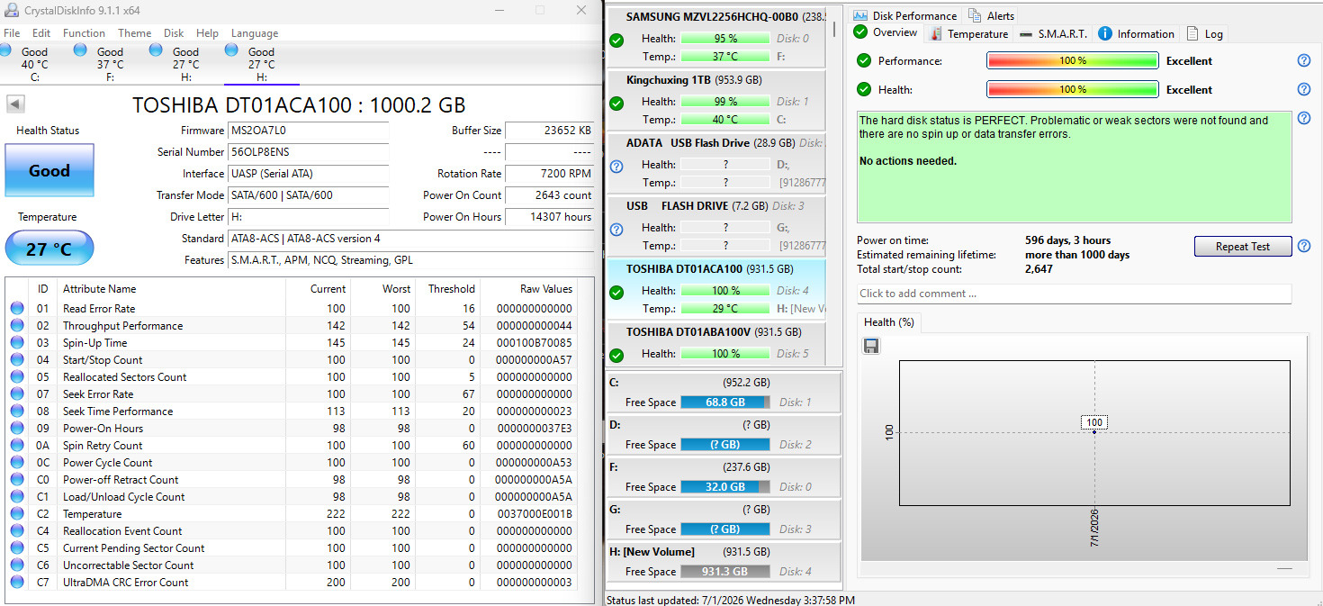Screen dimensions: 1323x606
Task: Open the Temperature tab
Action: 968,34
